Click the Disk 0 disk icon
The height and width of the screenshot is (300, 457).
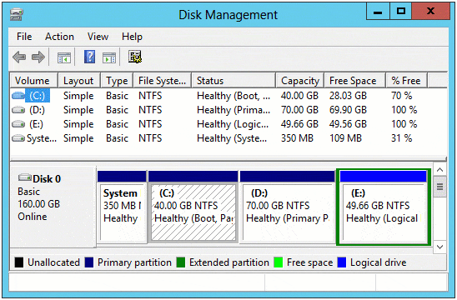[25, 177]
